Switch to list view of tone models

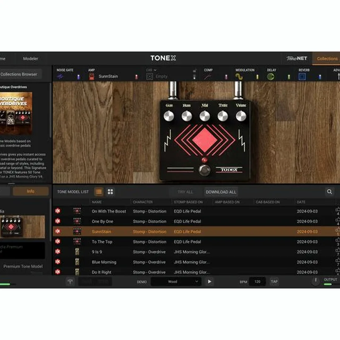pos(99,192)
